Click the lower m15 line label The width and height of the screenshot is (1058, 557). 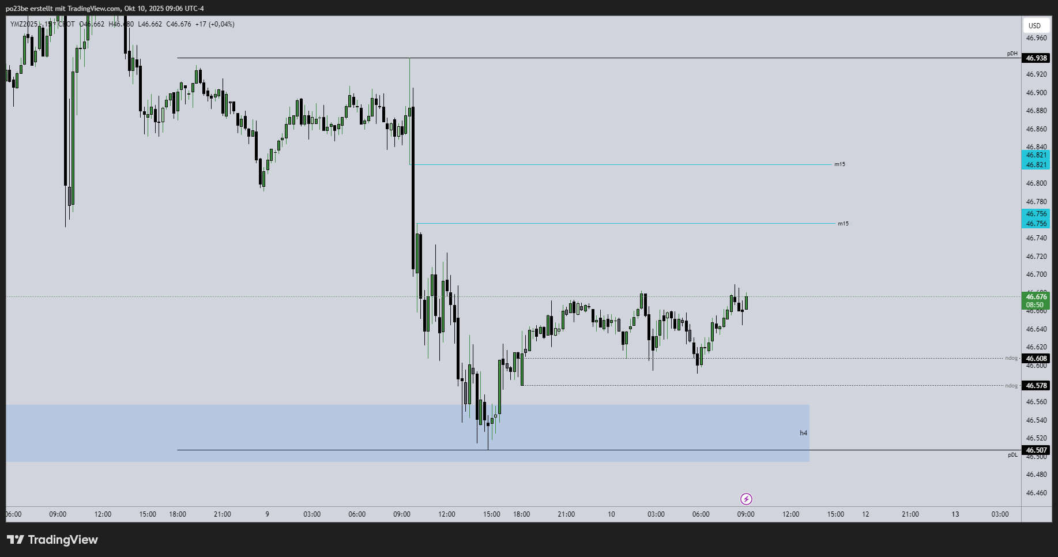pyautogui.click(x=843, y=224)
